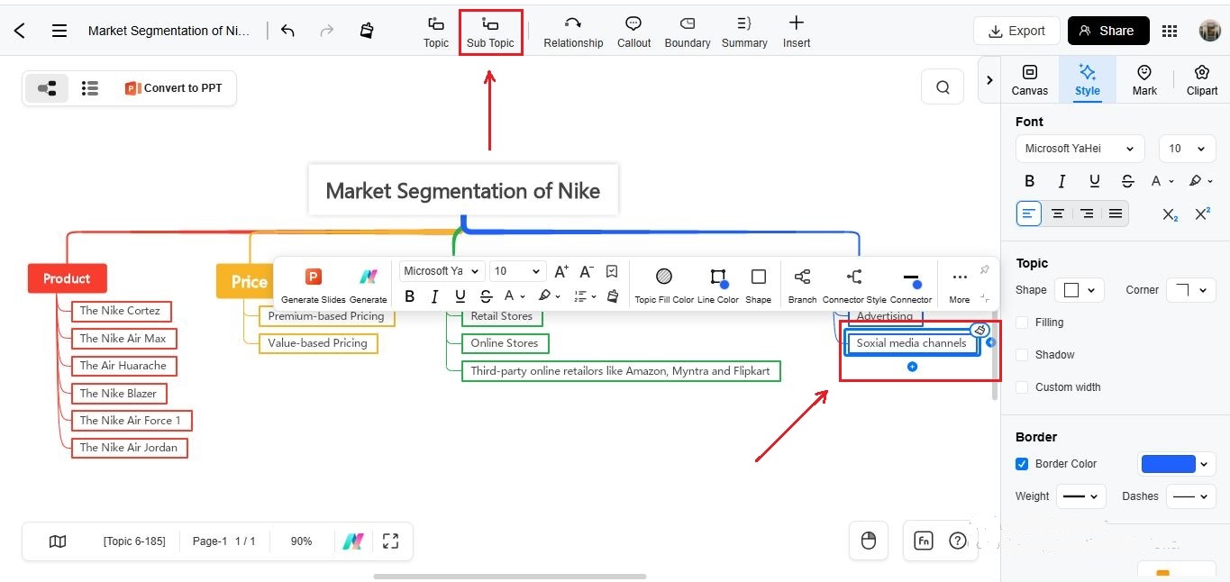Click Generate Slides in floating toolbar
The image size is (1230, 582).
pyautogui.click(x=313, y=285)
